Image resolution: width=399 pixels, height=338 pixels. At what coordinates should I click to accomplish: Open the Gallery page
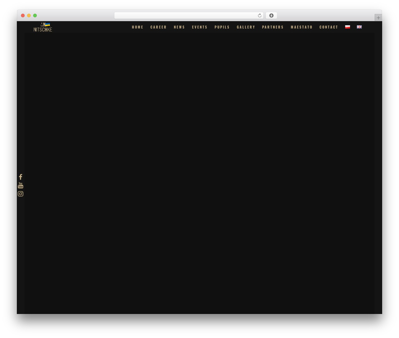246,27
